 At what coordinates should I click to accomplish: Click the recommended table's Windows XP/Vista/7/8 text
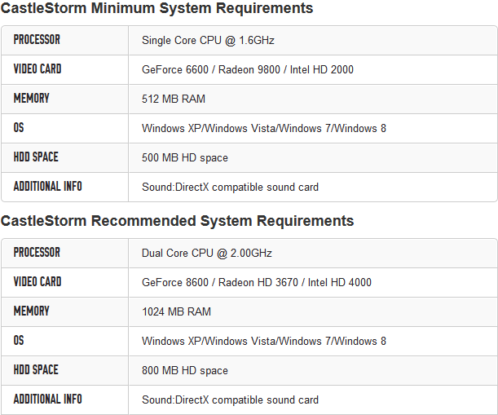pos(264,341)
